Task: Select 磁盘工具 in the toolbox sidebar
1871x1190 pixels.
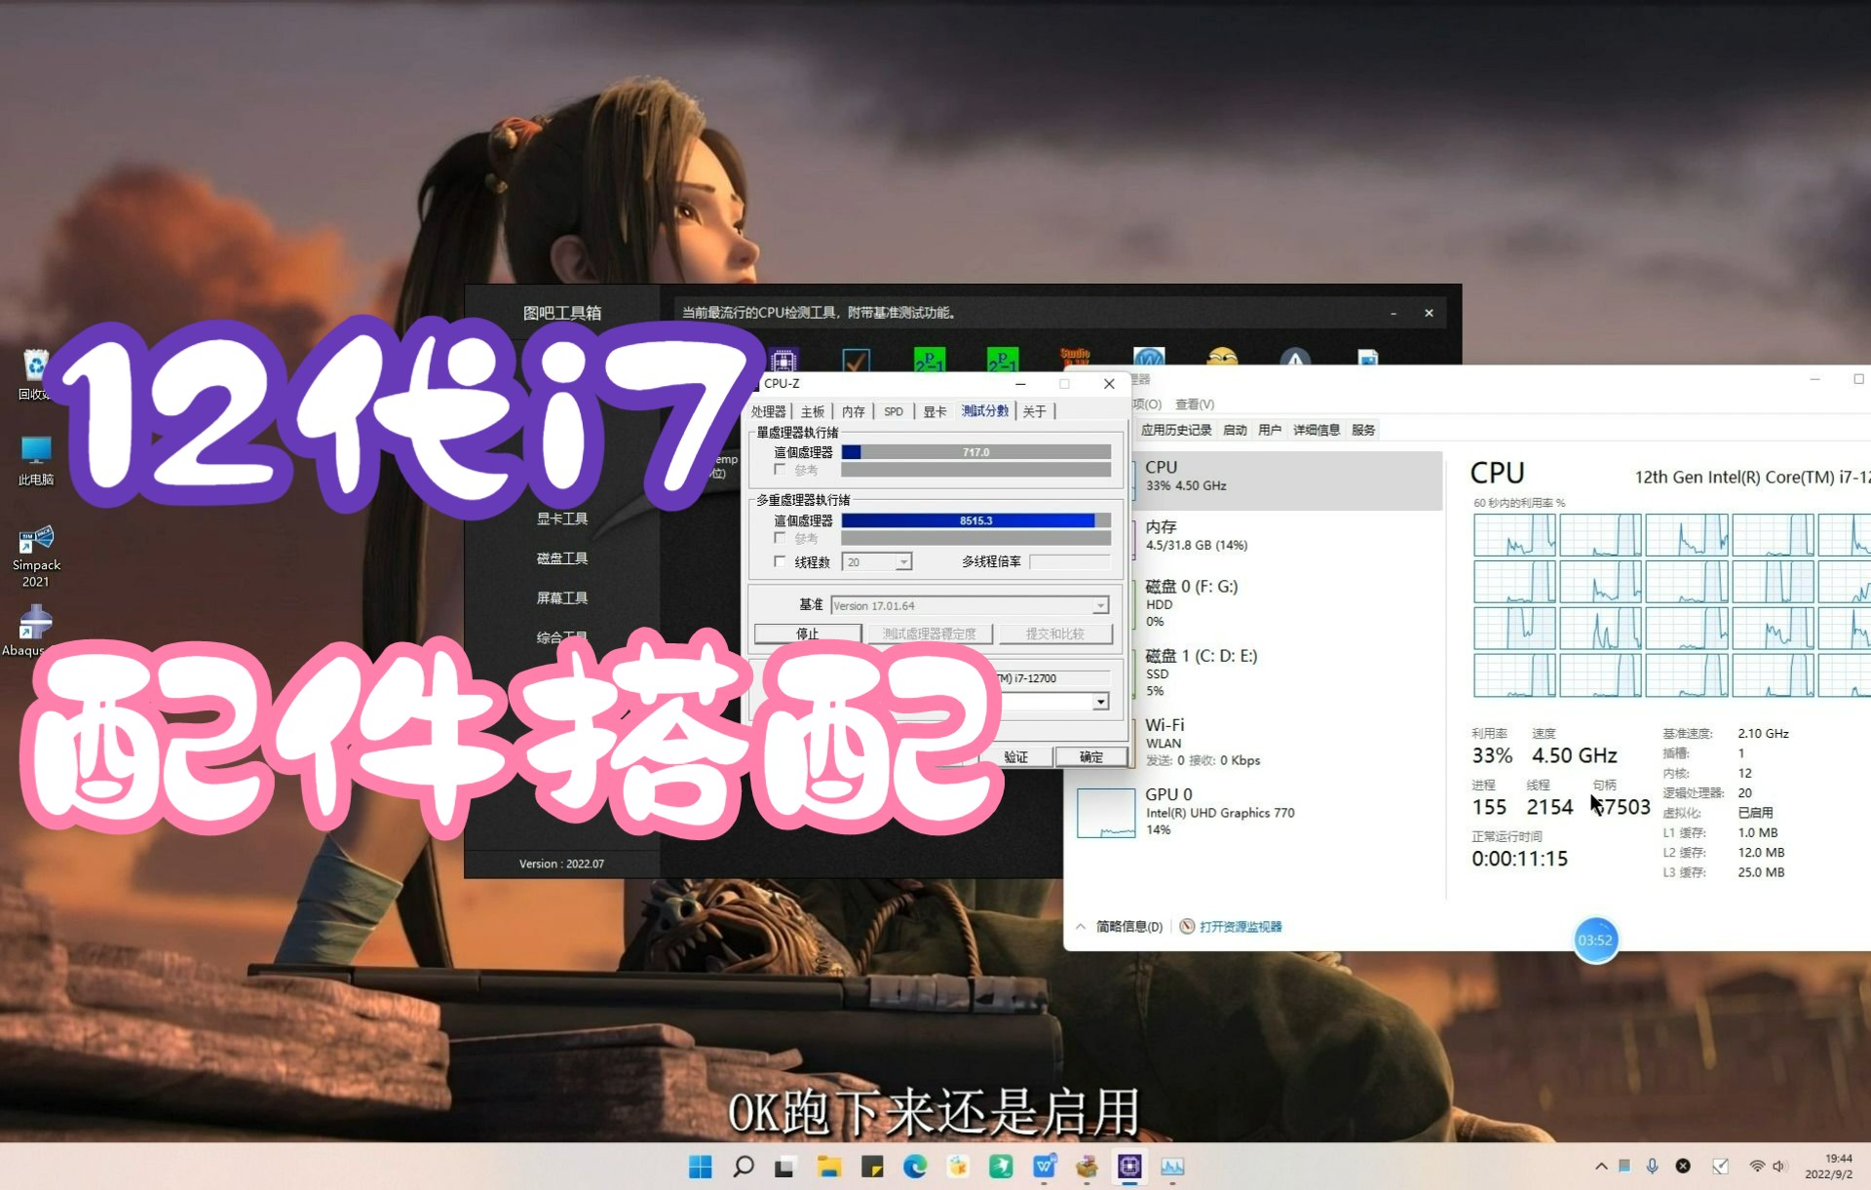Action: [562, 558]
